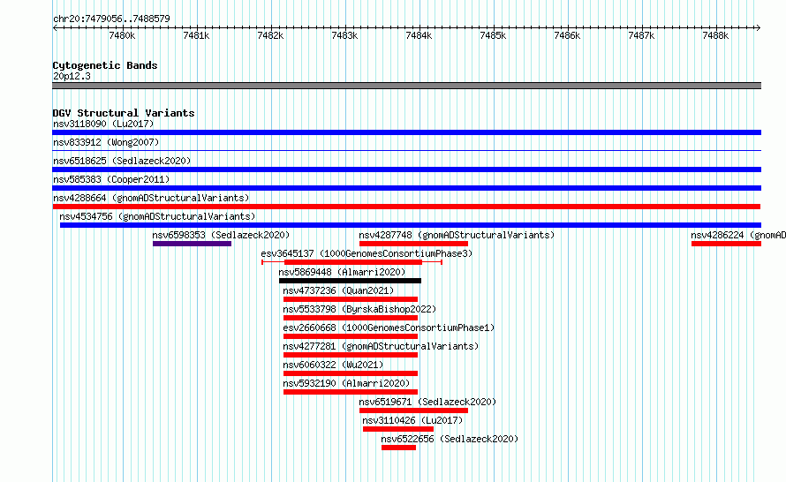Click the red bar under nsv4286224
Viewport: 786px width, 482px height.
pyautogui.click(x=726, y=244)
